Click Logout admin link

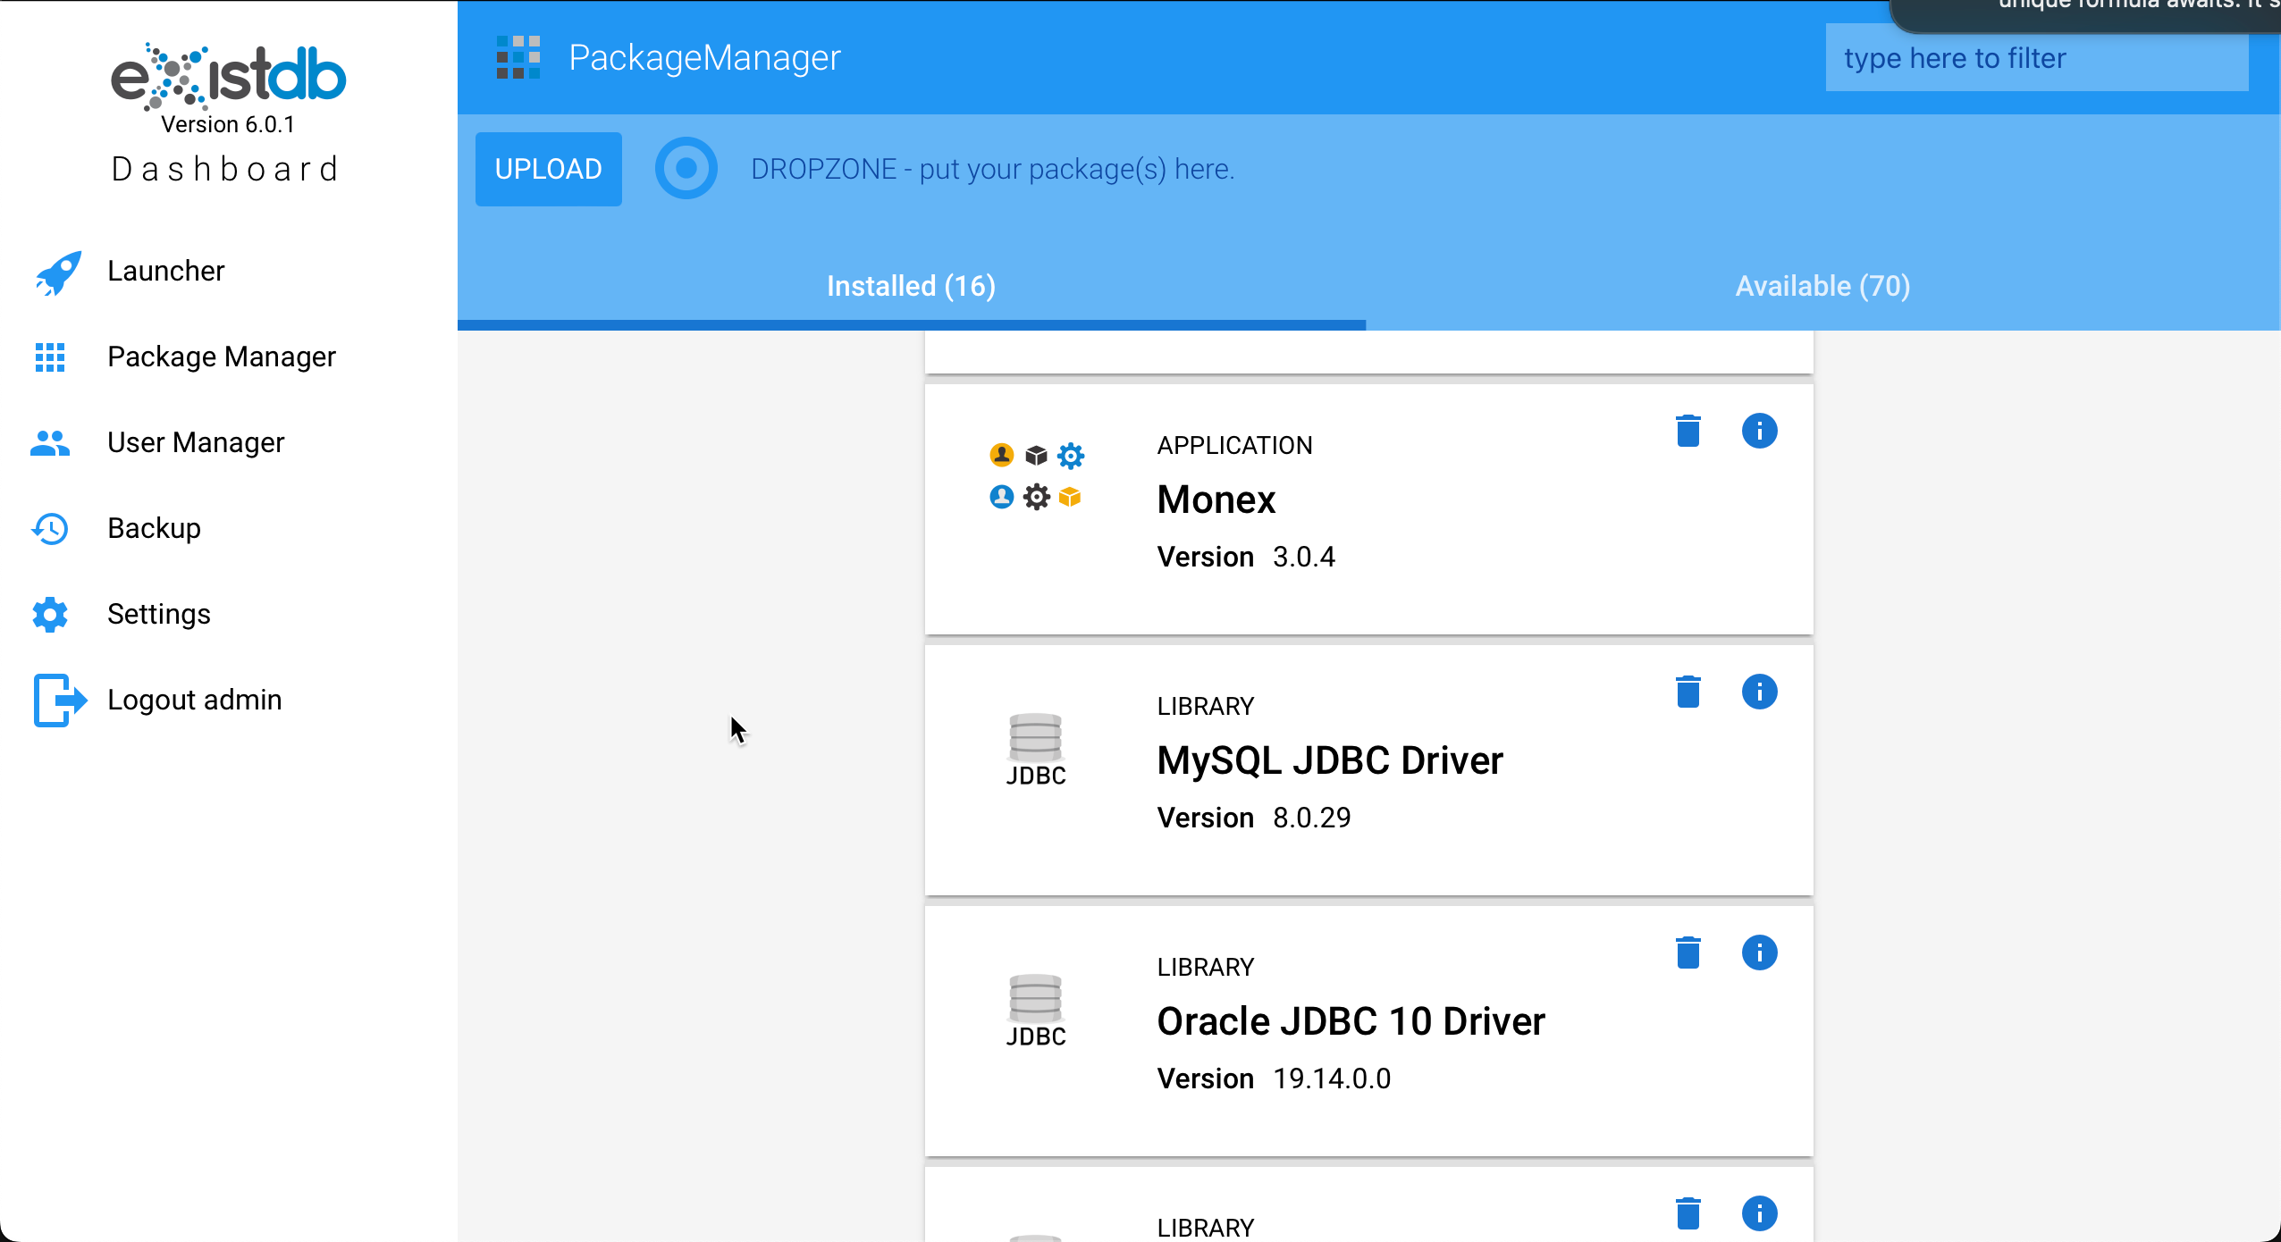click(x=194, y=700)
